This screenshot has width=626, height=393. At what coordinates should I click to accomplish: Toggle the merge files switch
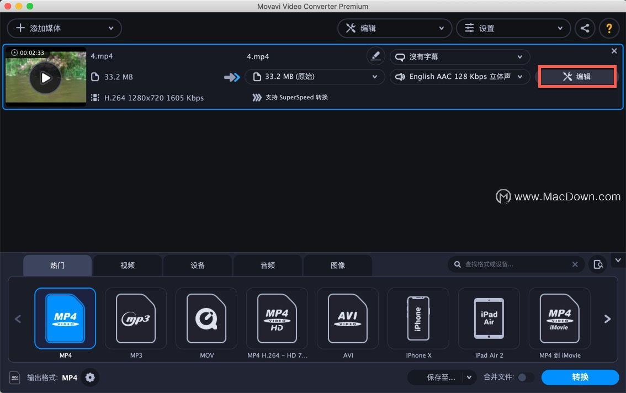point(526,378)
